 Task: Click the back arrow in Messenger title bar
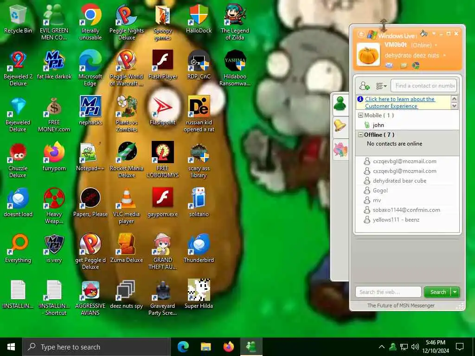[361, 34]
